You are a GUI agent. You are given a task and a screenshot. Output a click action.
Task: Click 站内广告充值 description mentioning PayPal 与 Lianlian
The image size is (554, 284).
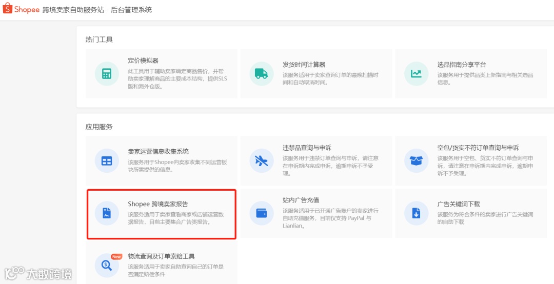tap(330, 218)
